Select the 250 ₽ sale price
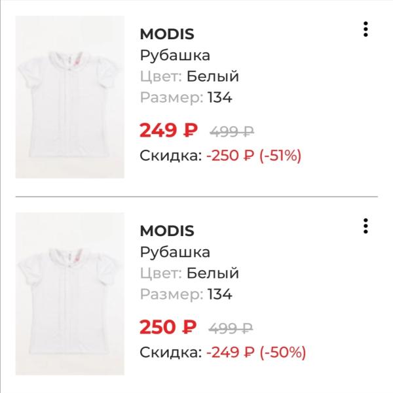This screenshot has height=393, width=393. click(168, 327)
